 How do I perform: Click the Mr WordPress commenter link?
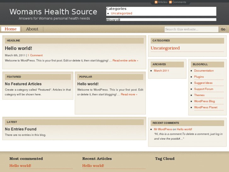163,129
